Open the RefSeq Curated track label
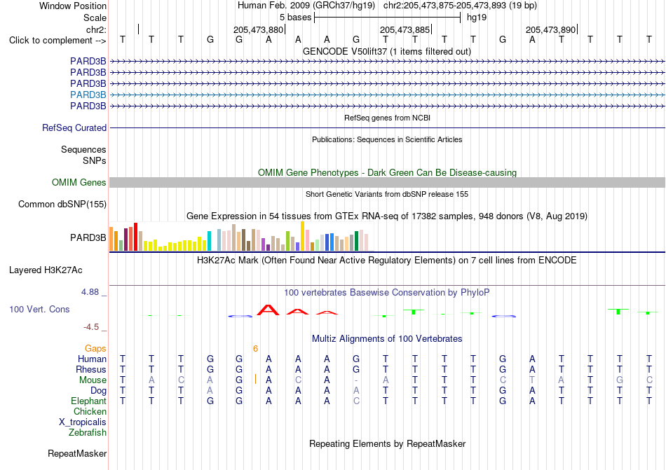 click(74, 127)
